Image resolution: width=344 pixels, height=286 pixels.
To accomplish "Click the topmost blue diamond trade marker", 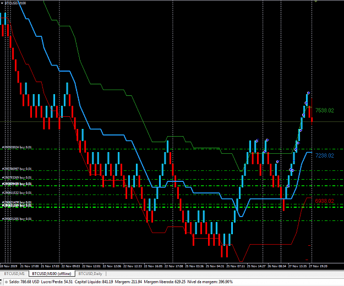I will (x=308, y=93).
